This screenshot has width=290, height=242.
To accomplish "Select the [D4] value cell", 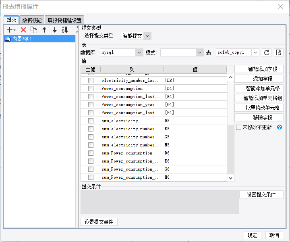I will tap(195, 88).
